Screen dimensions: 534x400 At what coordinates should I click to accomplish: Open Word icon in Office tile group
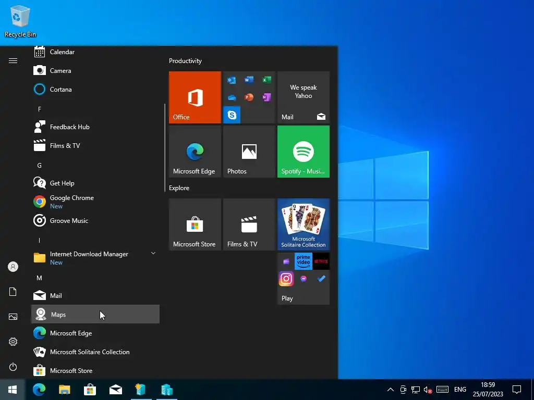(x=249, y=80)
